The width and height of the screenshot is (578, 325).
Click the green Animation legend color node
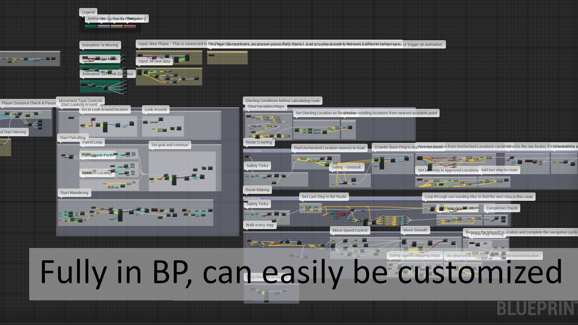point(90,27)
